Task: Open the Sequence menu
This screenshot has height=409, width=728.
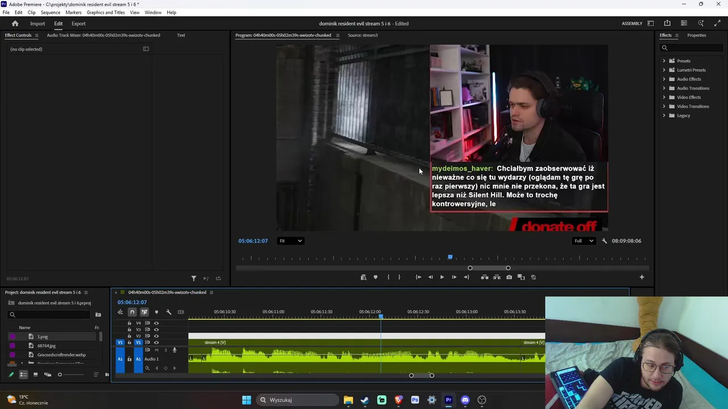Action: [51, 12]
